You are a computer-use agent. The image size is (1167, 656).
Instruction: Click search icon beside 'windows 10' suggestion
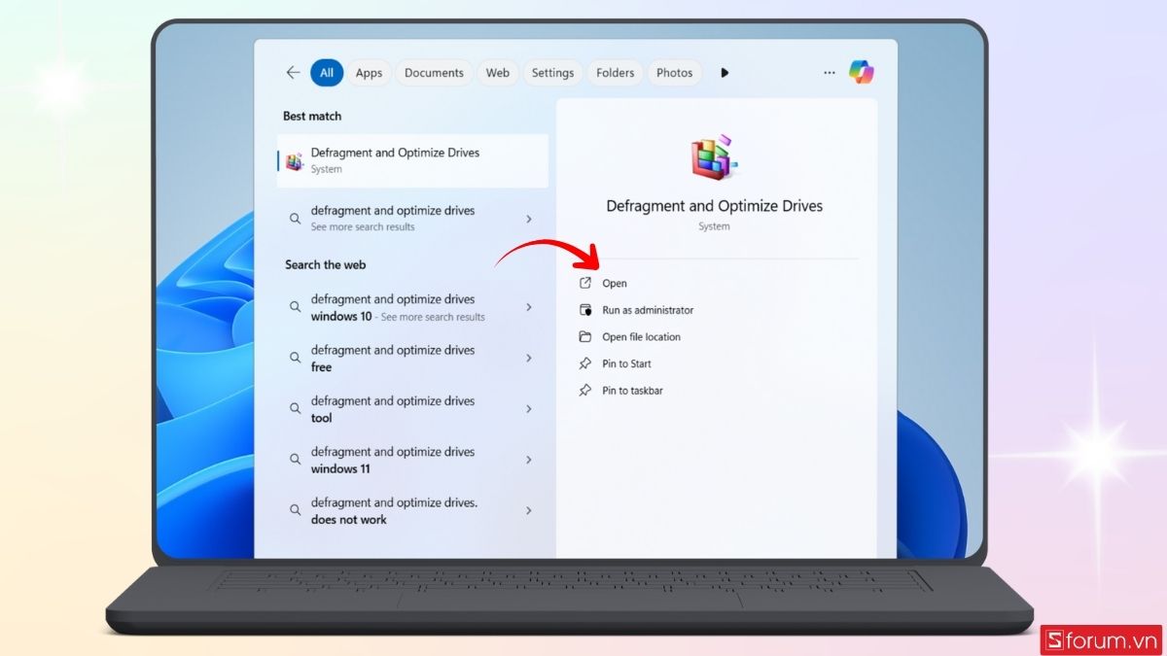[x=295, y=307]
